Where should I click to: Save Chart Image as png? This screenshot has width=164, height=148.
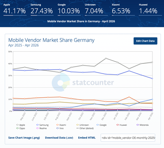[24, 138]
